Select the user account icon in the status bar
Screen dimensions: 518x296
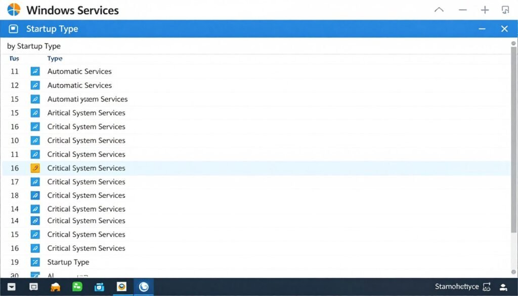pos(503,287)
